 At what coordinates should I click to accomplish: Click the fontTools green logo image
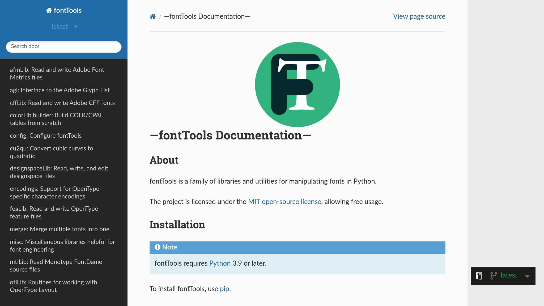pos(297,84)
